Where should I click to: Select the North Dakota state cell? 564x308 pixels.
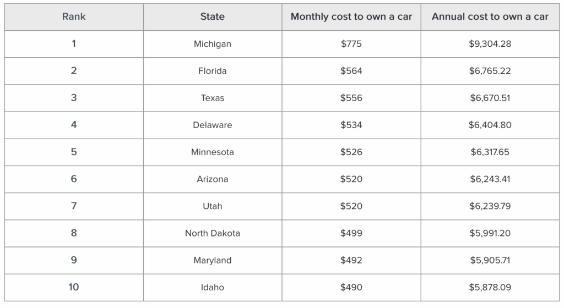pos(212,233)
